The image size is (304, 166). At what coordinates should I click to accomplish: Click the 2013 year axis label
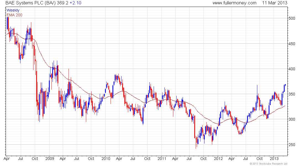274,159
